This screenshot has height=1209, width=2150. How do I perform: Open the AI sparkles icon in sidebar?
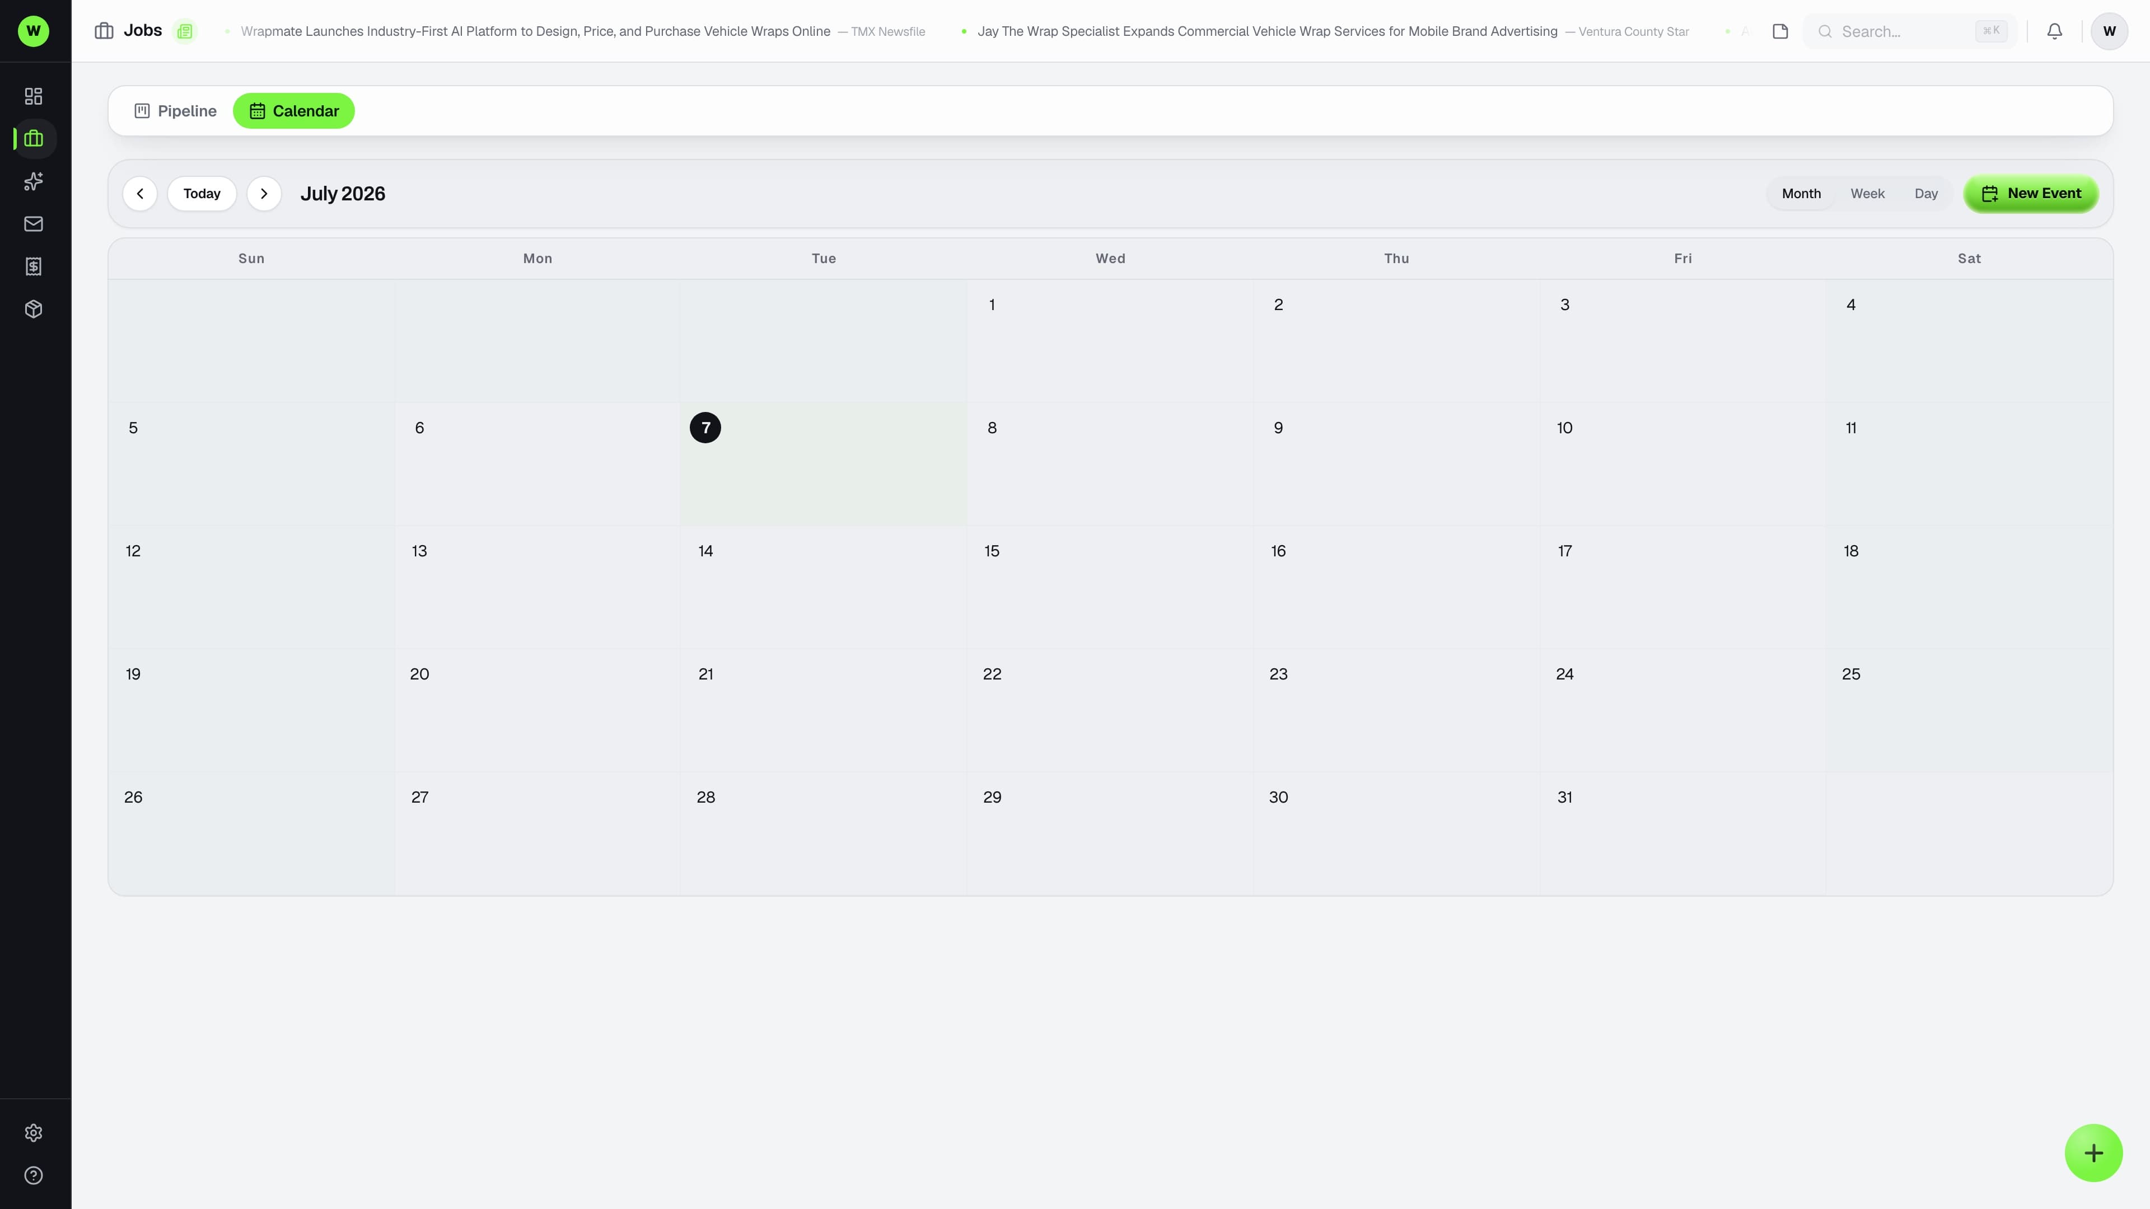click(34, 181)
